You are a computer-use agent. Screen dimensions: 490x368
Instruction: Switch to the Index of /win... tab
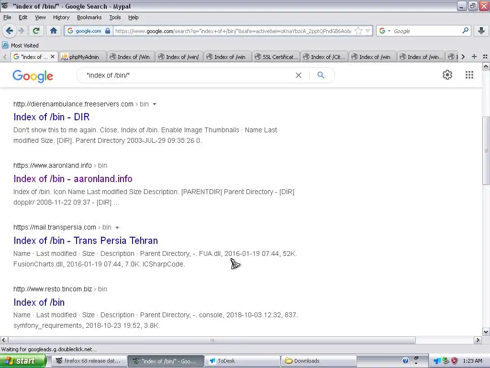pos(421,57)
